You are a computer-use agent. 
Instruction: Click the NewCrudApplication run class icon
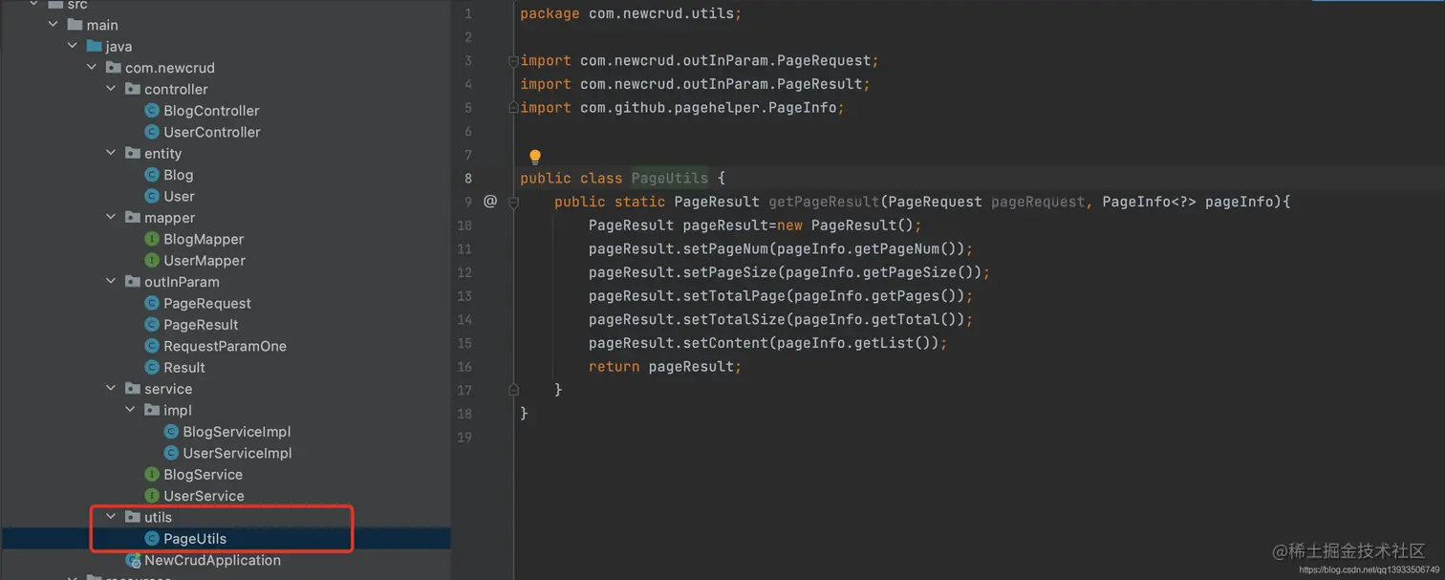point(133,560)
